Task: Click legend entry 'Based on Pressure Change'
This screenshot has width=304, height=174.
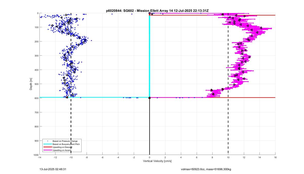Action: coord(65,141)
